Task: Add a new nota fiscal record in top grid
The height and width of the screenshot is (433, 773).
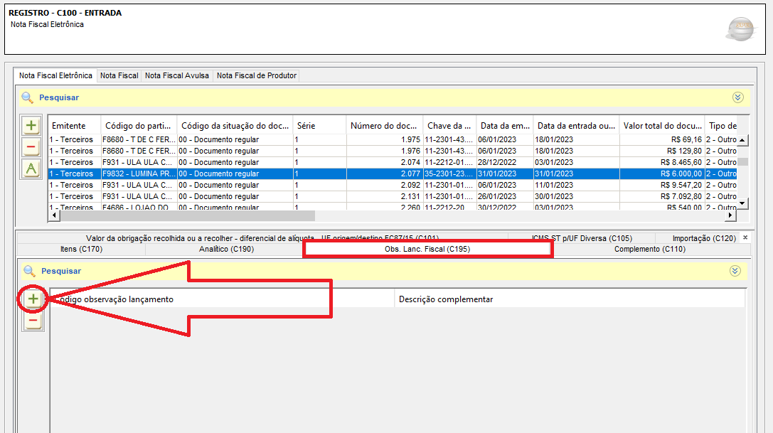Action: 31,126
